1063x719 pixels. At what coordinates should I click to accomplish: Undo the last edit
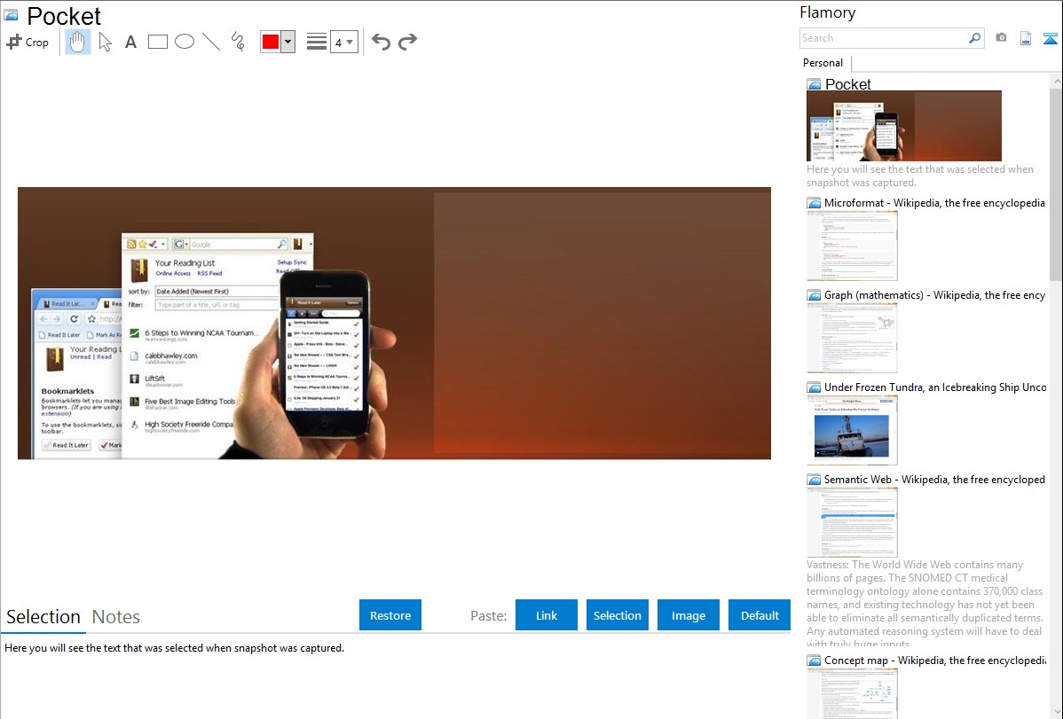381,42
